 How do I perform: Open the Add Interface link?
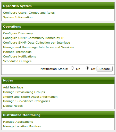pyautogui.click(x=13, y=87)
